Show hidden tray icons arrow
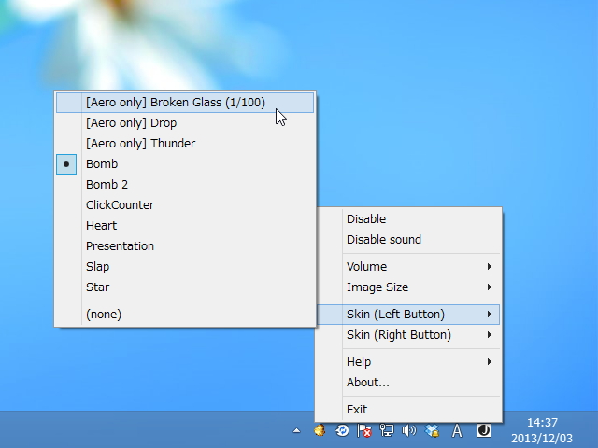The height and width of the screenshot is (448, 598). click(x=296, y=431)
